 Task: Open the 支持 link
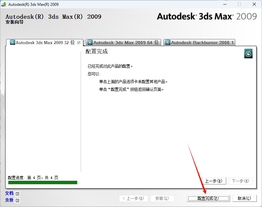(9, 200)
